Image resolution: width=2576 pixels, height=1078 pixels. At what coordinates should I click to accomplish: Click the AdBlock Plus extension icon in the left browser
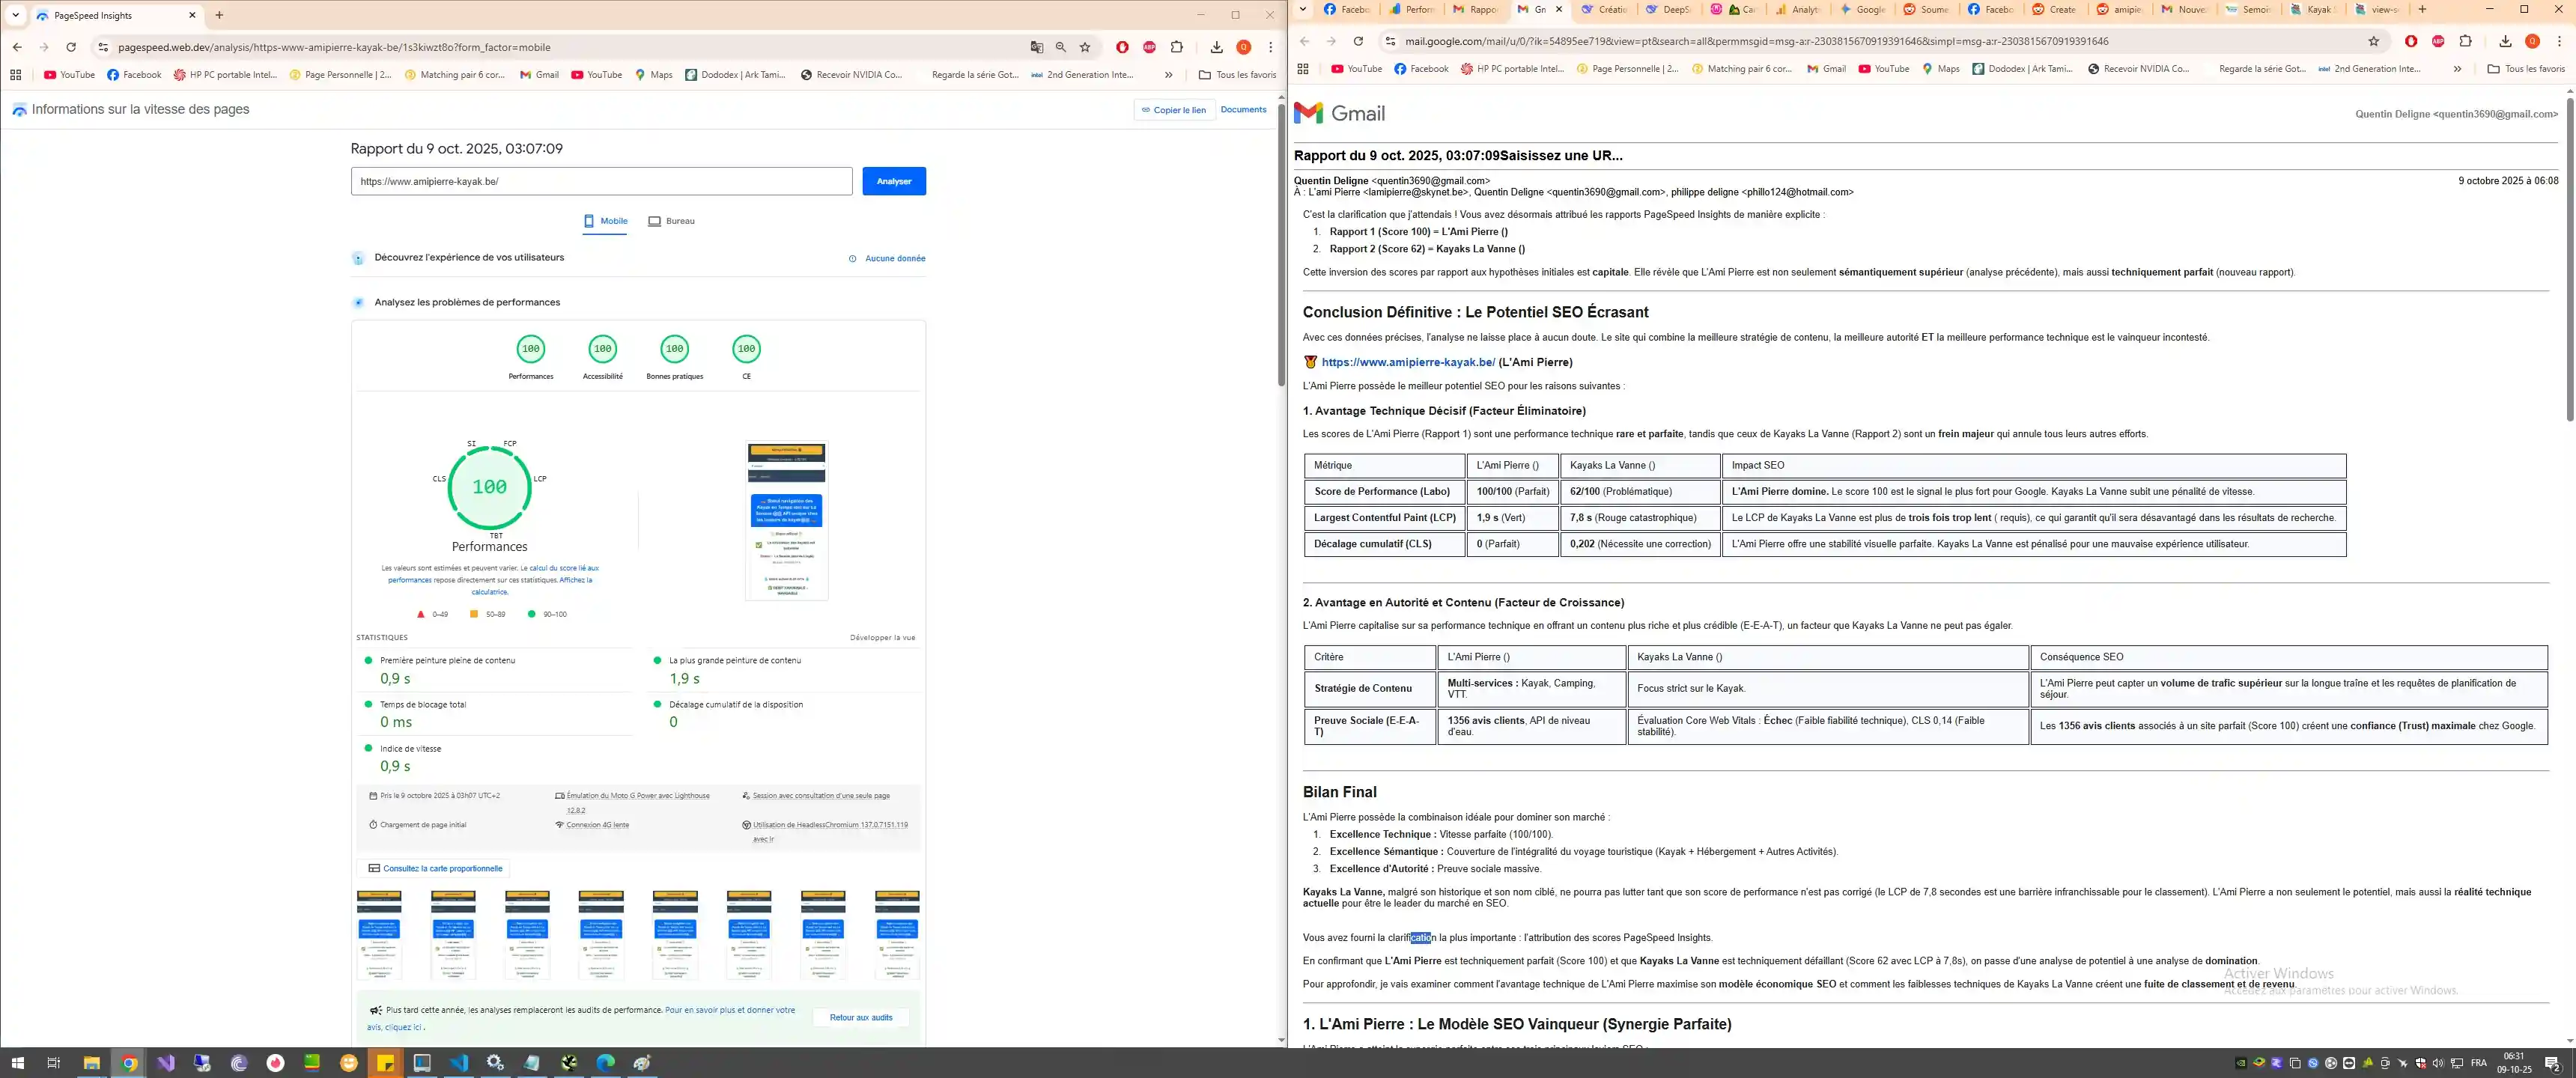1150,47
